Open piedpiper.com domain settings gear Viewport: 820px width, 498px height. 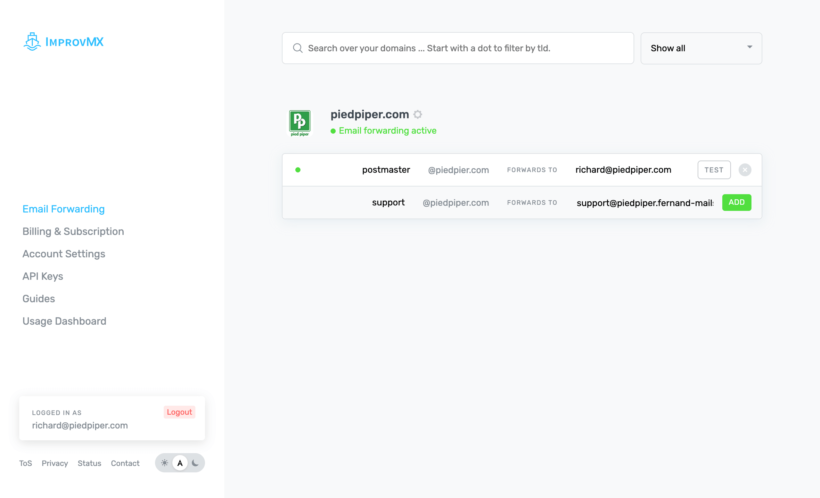[418, 114]
